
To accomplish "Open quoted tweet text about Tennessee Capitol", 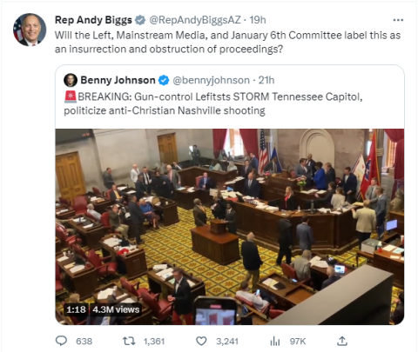I will pyautogui.click(x=213, y=103).
